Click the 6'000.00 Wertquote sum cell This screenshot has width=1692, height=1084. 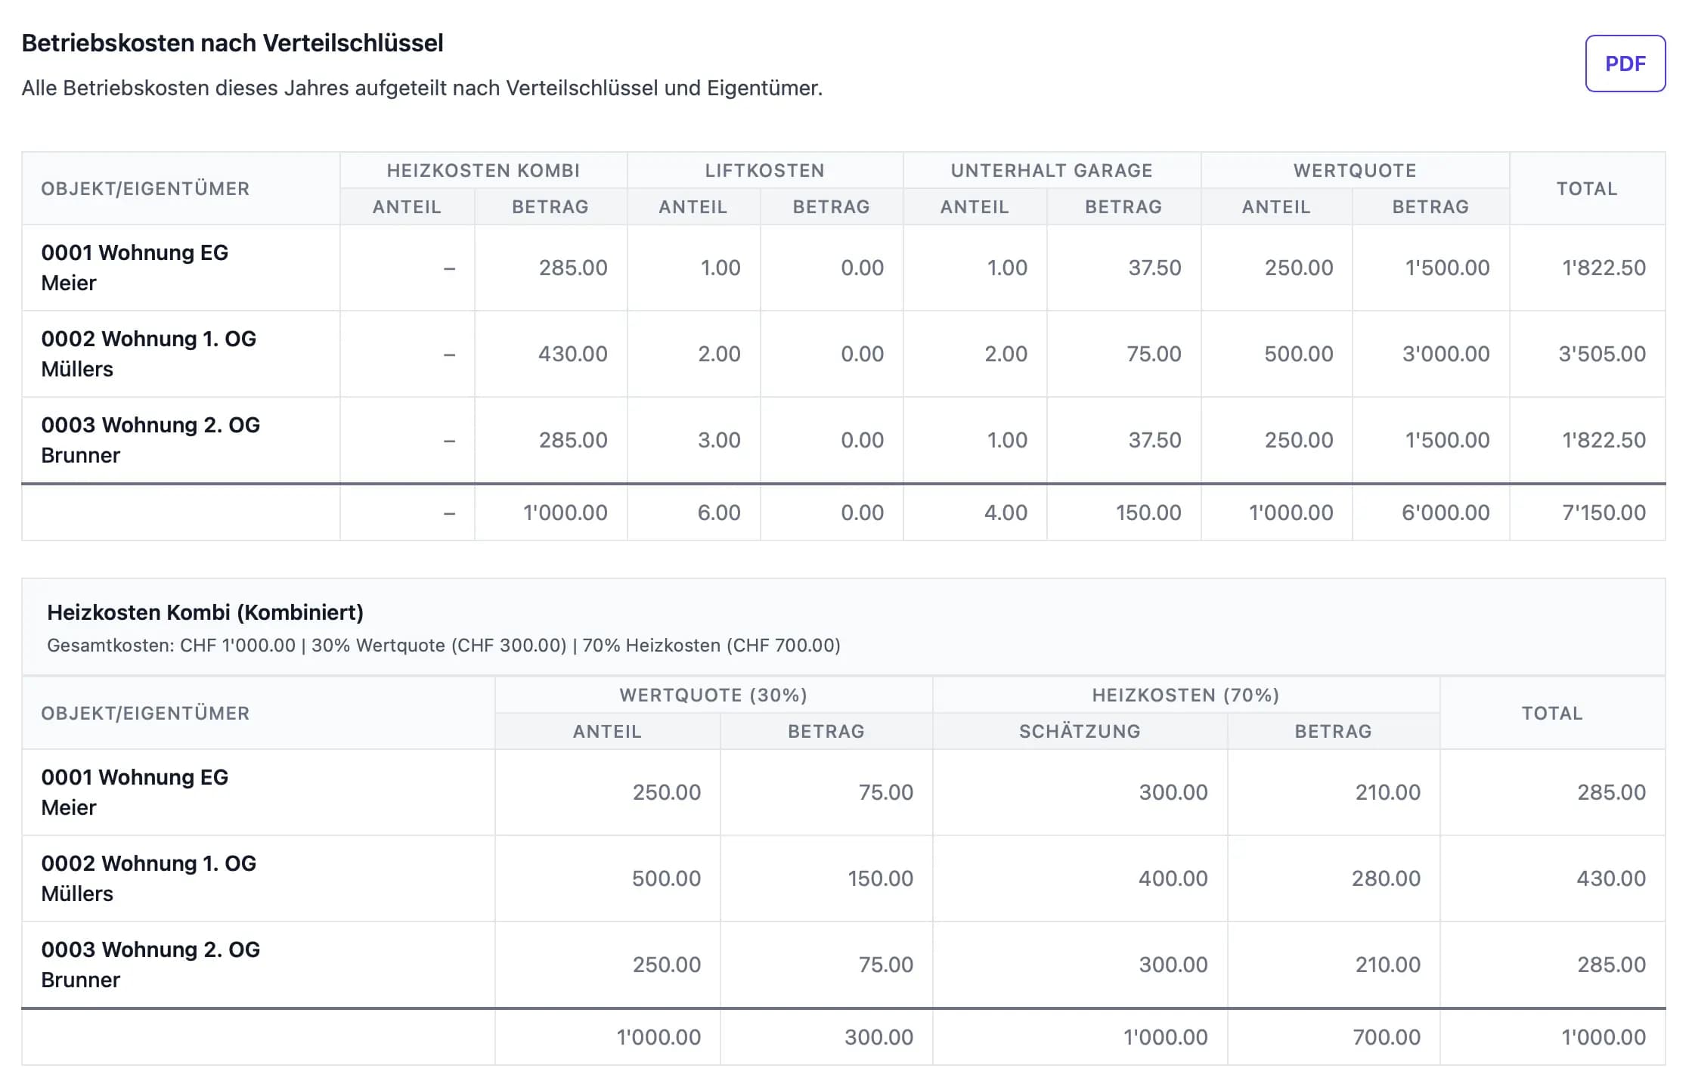point(1445,513)
